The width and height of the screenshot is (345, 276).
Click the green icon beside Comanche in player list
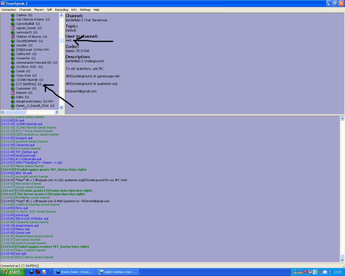13,58
